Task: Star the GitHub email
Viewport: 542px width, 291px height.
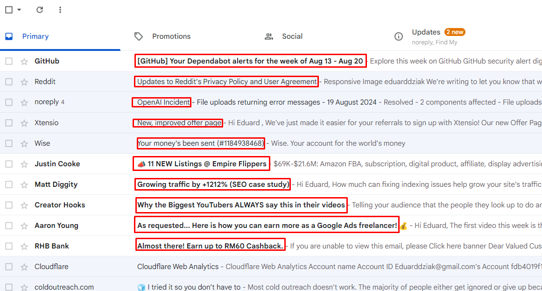Action: click(24, 62)
